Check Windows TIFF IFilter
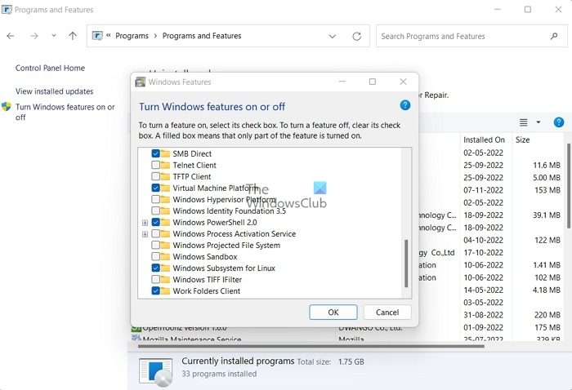Viewport: 572px width, 390px height. tap(156, 280)
